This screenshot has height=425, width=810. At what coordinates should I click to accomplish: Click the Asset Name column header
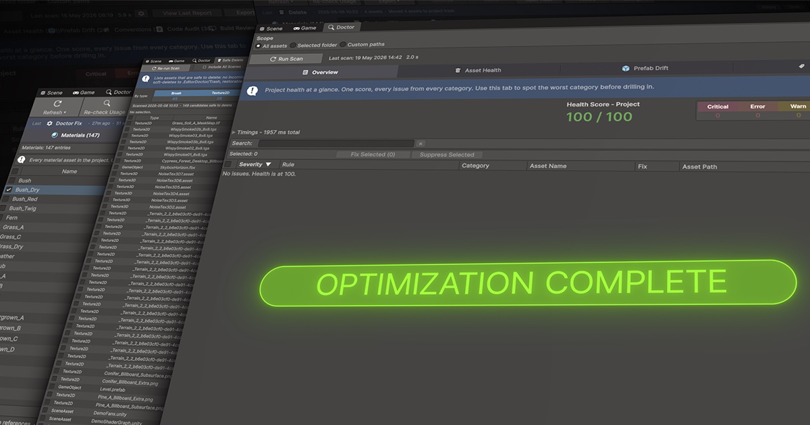pos(548,166)
